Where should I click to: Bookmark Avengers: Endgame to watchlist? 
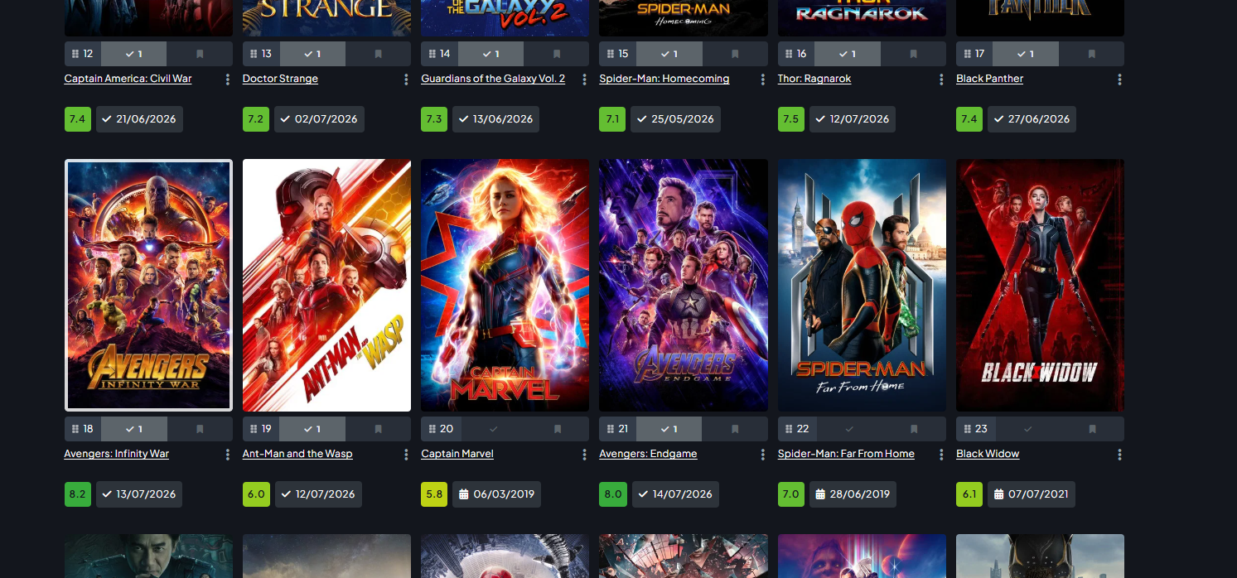pyautogui.click(x=735, y=429)
